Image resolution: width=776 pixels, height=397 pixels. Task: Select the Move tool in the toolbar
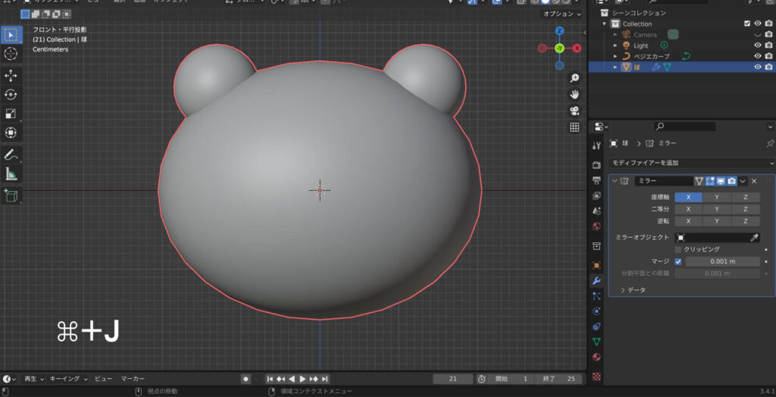[11, 75]
